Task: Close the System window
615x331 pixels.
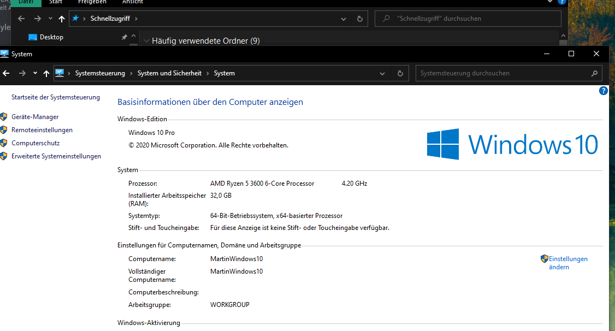Action: point(596,54)
